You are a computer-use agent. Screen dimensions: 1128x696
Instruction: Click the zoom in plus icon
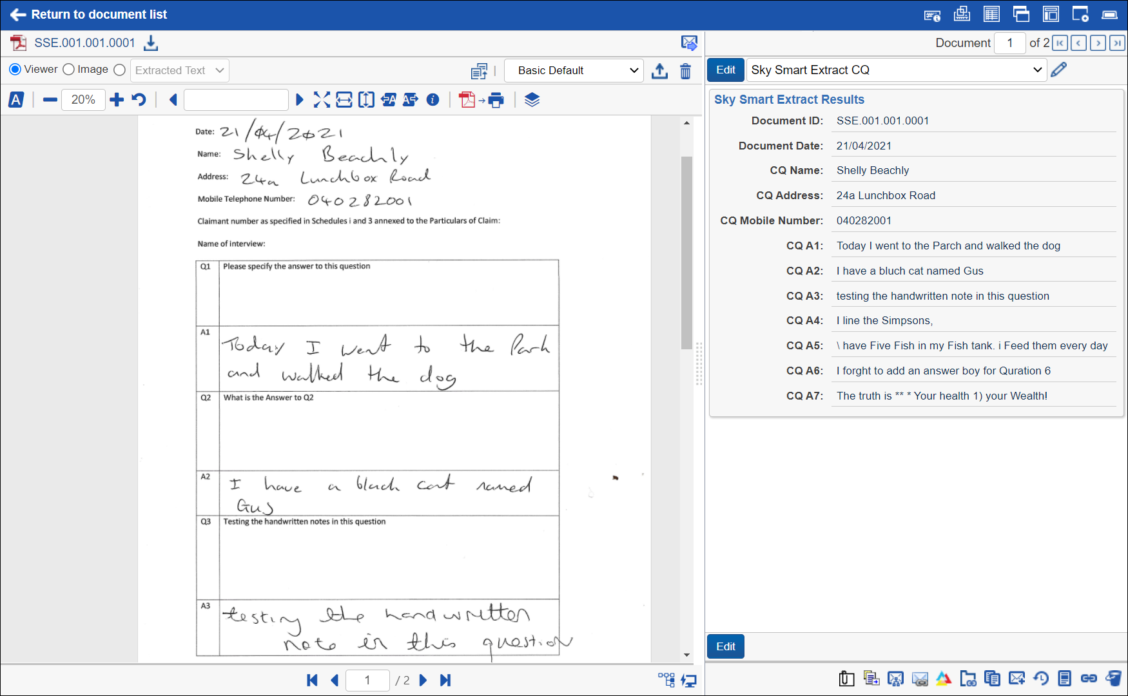click(117, 100)
